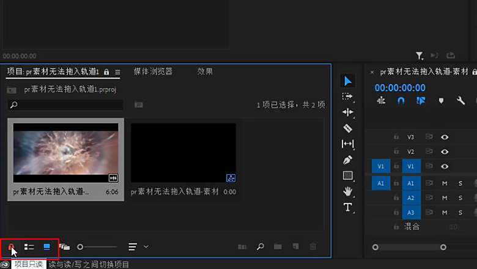Click the timeline wrench settings icon

point(460,101)
